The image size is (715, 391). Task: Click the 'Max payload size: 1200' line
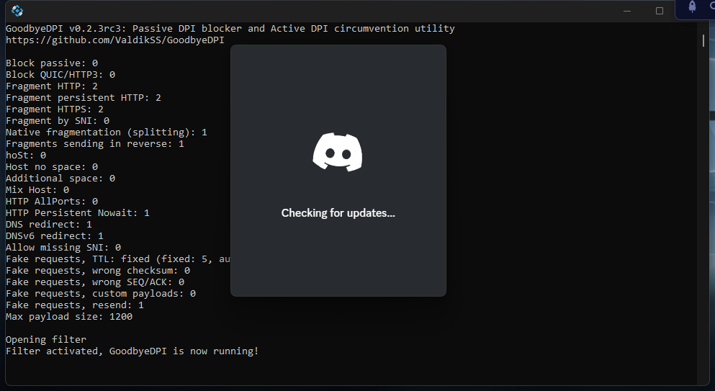click(69, 317)
